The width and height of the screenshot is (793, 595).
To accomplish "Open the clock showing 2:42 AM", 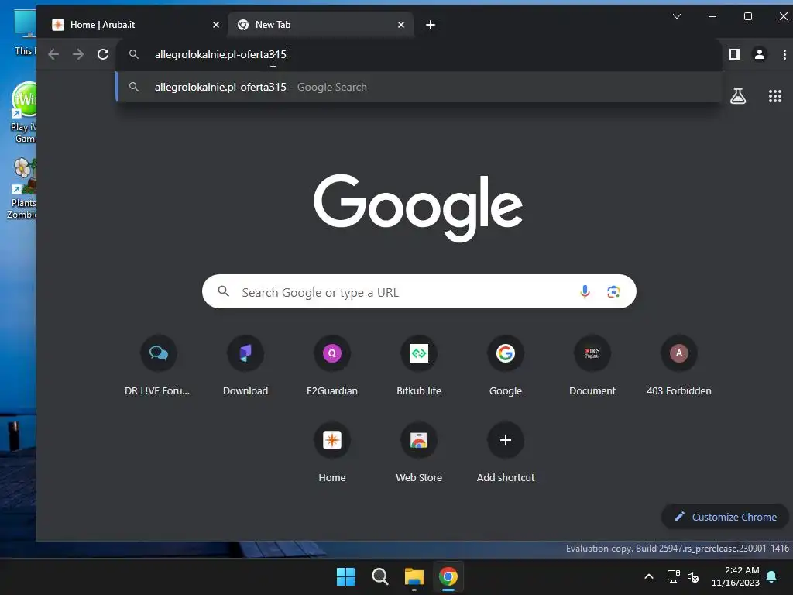I will (736, 576).
